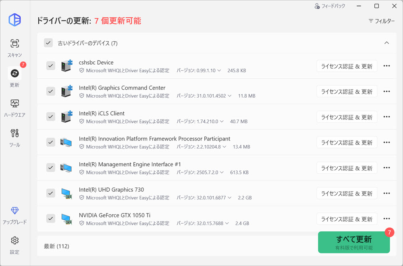The image size is (403, 266).
Task: Click the NVIDIA GeForce GTX 1050 Ti display icon
Action: (67, 219)
